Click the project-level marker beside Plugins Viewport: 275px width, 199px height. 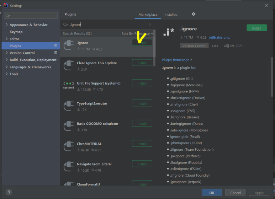[x=55, y=45]
